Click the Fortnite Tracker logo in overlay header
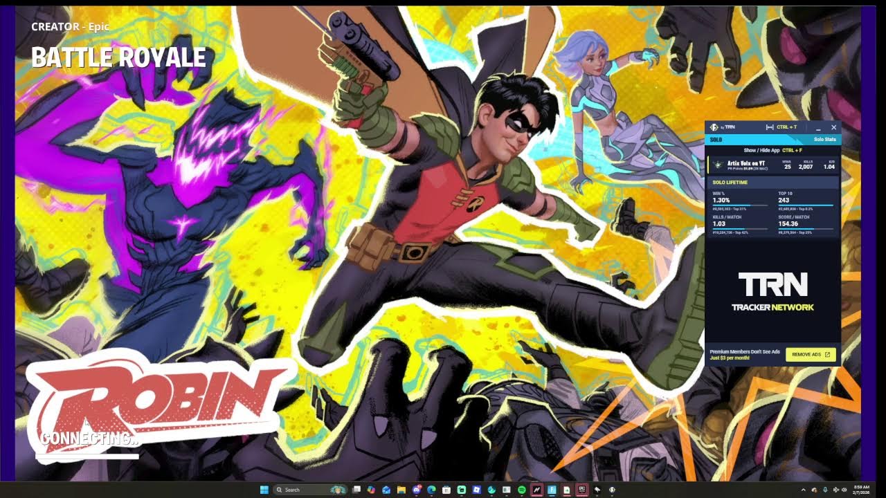This screenshot has height=498, width=886. [714, 127]
